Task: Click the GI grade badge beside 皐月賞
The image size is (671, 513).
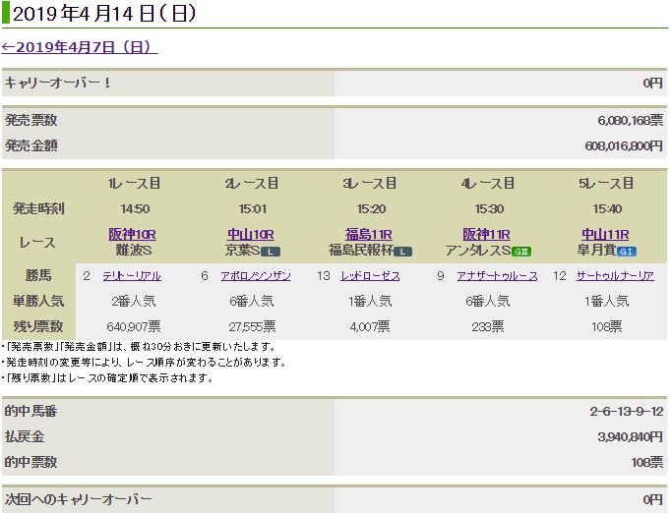Action: [626, 252]
